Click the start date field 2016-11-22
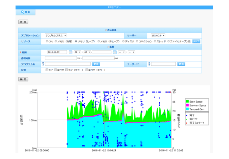Image resolution: width=229 pixels, height=159 pixels. tap(57, 52)
